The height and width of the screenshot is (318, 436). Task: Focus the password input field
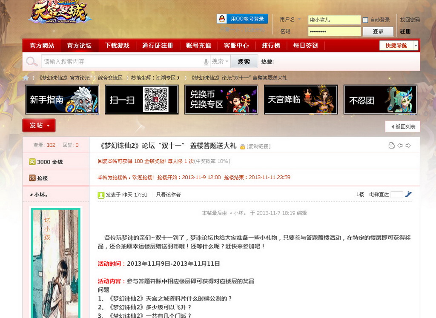pos(334,32)
